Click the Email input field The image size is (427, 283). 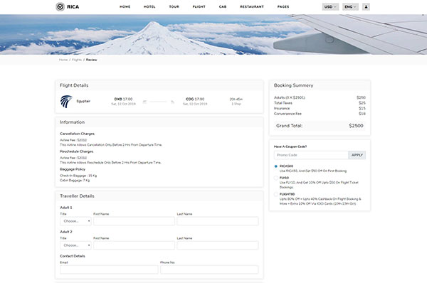109,269
